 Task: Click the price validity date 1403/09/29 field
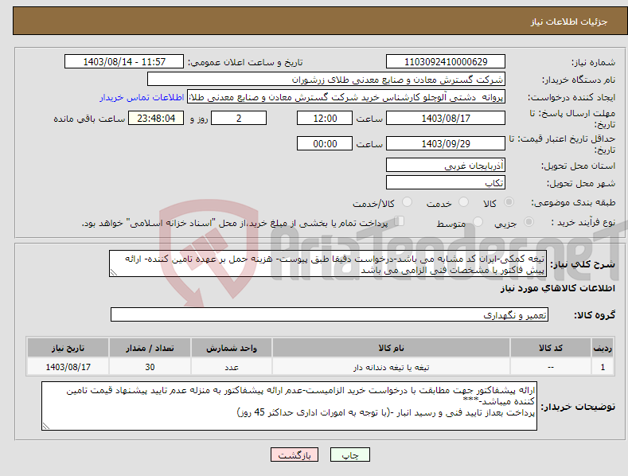[x=446, y=143]
